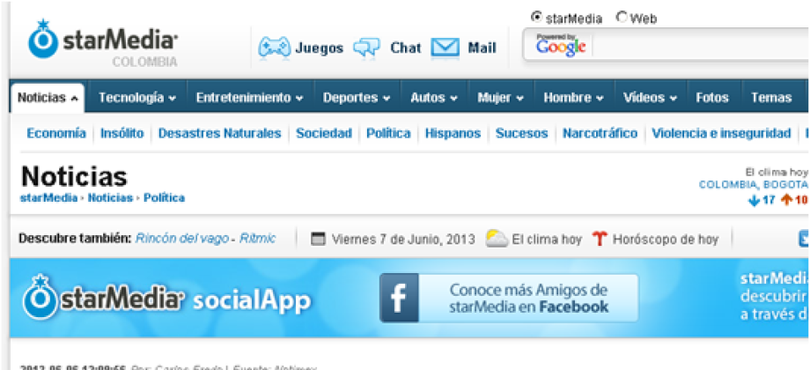This screenshot has height=370, width=810.
Task: Select the starMedia search radio button
Action: coord(536,18)
